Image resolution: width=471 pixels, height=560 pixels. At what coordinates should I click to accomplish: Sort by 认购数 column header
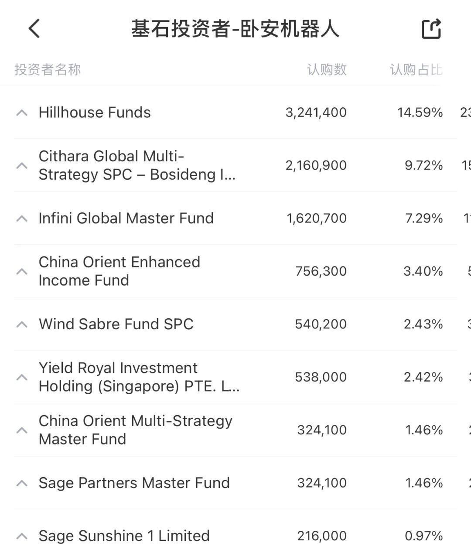pos(327,69)
